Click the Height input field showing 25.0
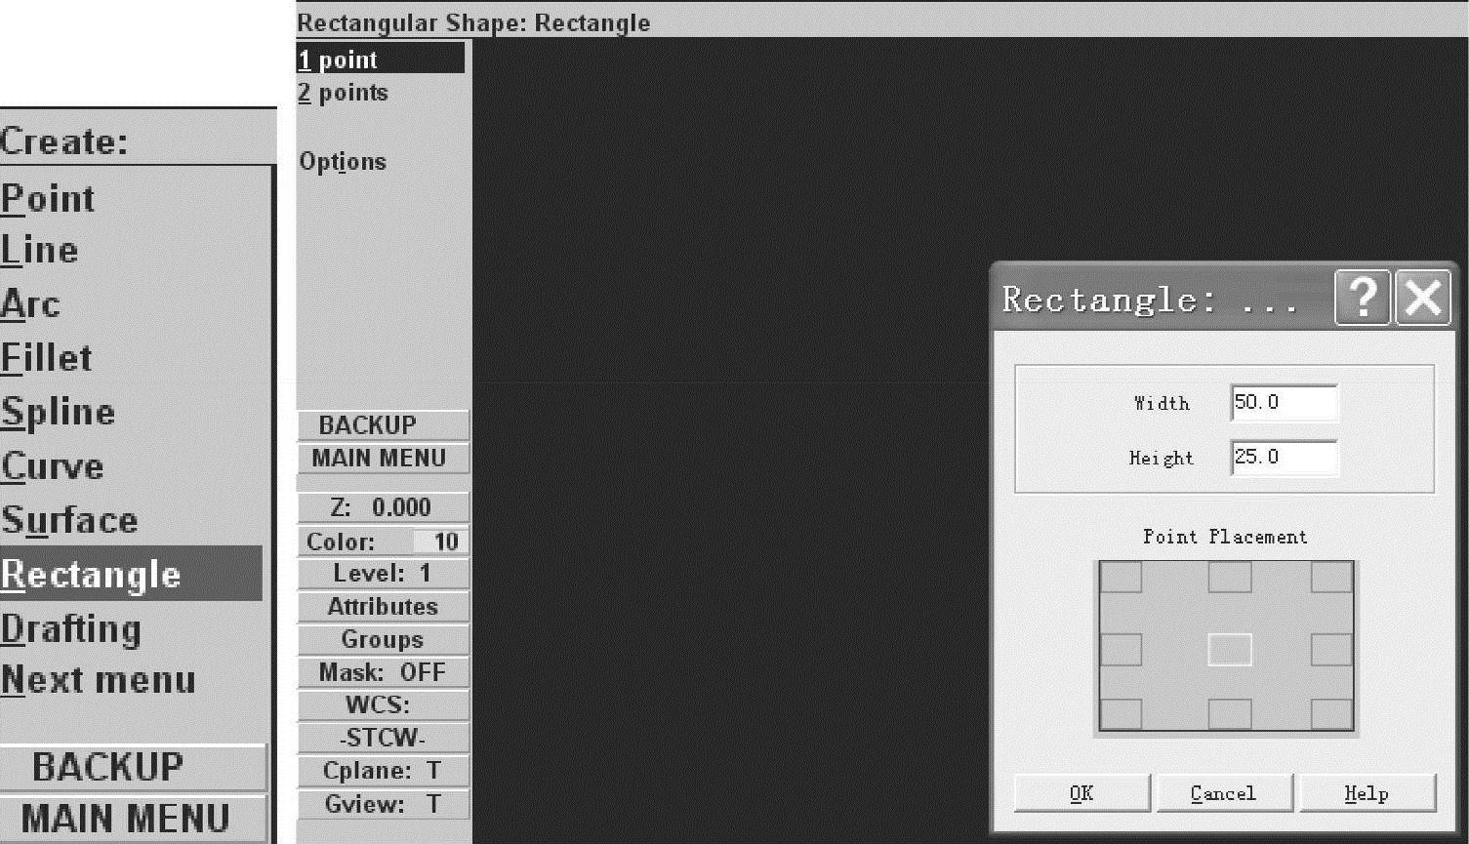 [1285, 458]
